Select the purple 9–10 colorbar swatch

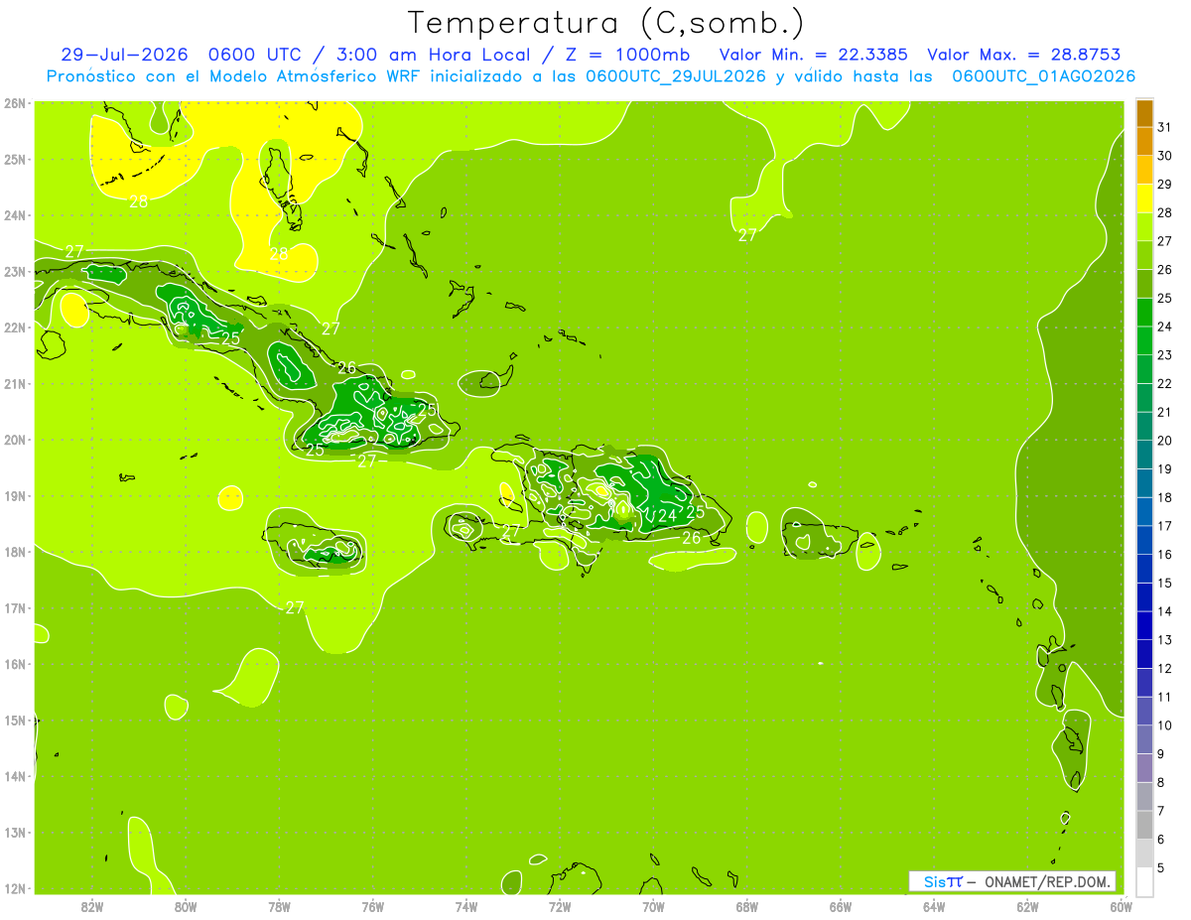pyautogui.click(x=1144, y=739)
